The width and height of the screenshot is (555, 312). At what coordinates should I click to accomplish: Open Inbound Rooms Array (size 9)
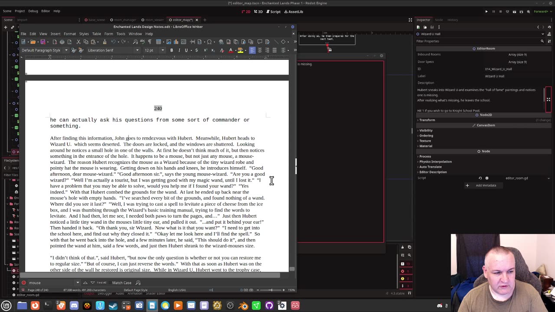(517, 55)
